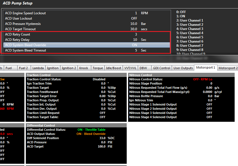
Task: Click ACD User Lockout OFF value
Action: [x=134, y=18]
